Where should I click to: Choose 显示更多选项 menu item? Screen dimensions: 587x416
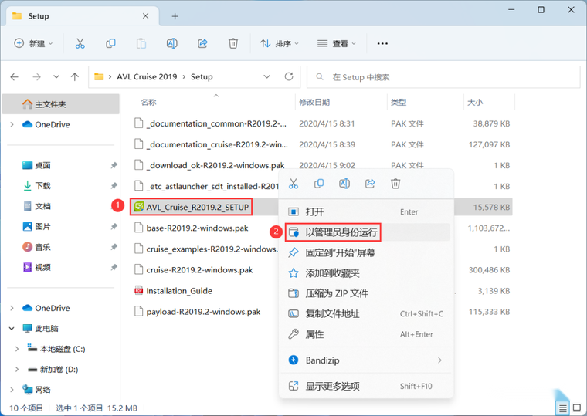click(x=366, y=386)
